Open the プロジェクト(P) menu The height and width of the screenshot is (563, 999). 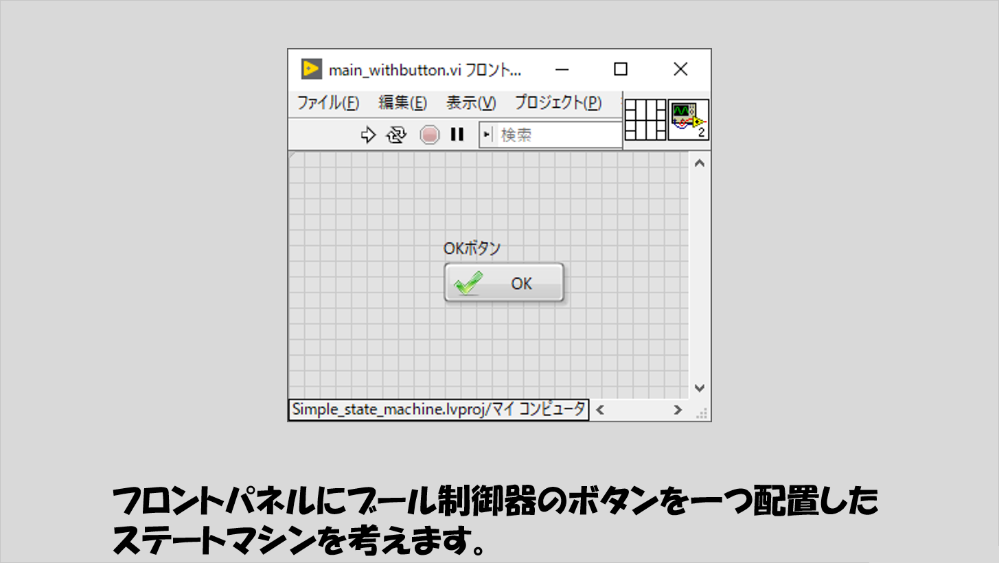click(x=558, y=103)
